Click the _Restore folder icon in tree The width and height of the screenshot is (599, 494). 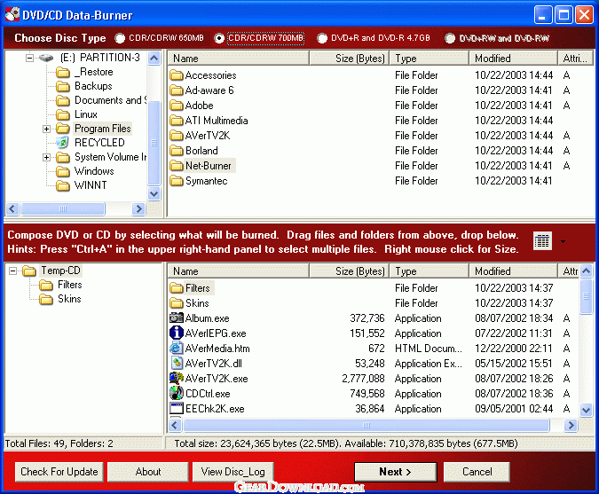point(63,72)
